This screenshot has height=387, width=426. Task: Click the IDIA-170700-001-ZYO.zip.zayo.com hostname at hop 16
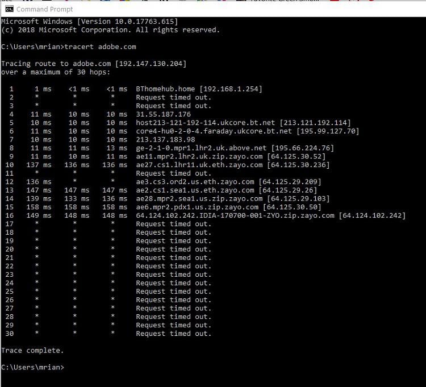pyautogui.click(x=235, y=215)
